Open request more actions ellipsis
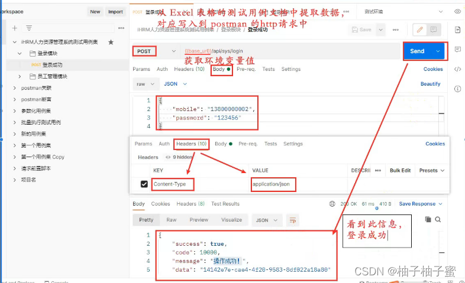The height and width of the screenshot is (283, 465). coord(396,30)
